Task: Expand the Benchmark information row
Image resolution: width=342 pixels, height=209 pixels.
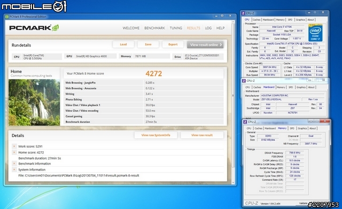Action: 14,164
